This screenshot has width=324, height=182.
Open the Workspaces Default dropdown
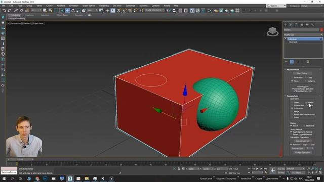312,6
